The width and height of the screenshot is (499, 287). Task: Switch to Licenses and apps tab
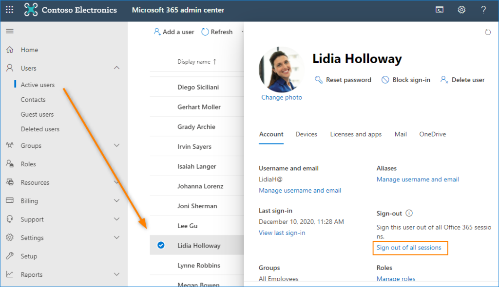[356, 134]
